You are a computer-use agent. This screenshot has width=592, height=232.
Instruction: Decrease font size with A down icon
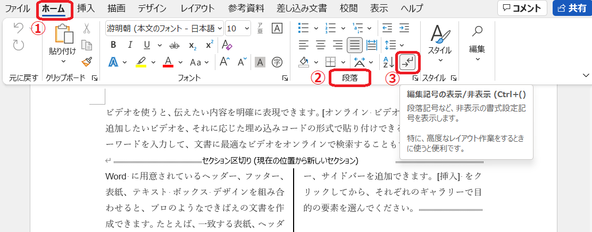(242, 62)
